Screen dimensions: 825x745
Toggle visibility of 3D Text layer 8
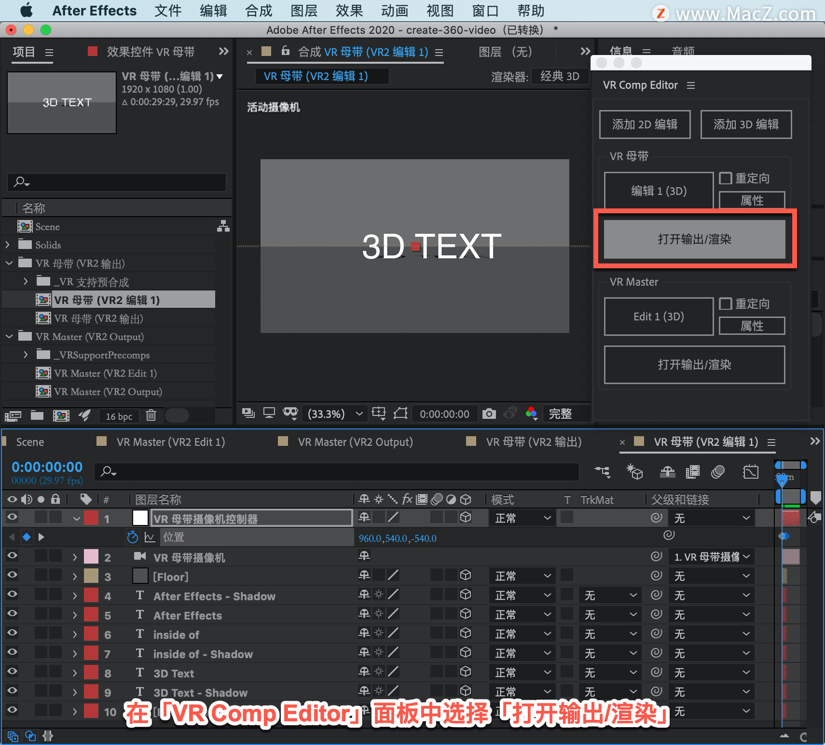coord(12,671)
